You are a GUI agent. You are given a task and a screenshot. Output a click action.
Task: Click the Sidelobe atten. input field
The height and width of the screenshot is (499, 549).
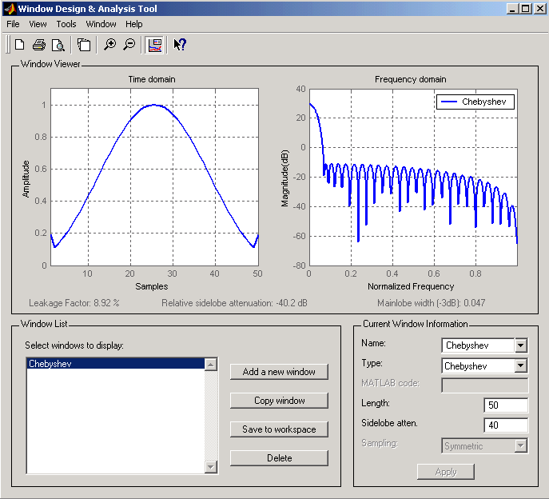point(506,425)
